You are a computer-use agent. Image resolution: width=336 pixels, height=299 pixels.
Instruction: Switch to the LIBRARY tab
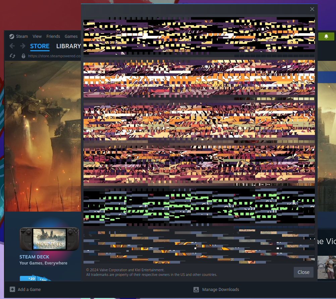coord(68,46)
